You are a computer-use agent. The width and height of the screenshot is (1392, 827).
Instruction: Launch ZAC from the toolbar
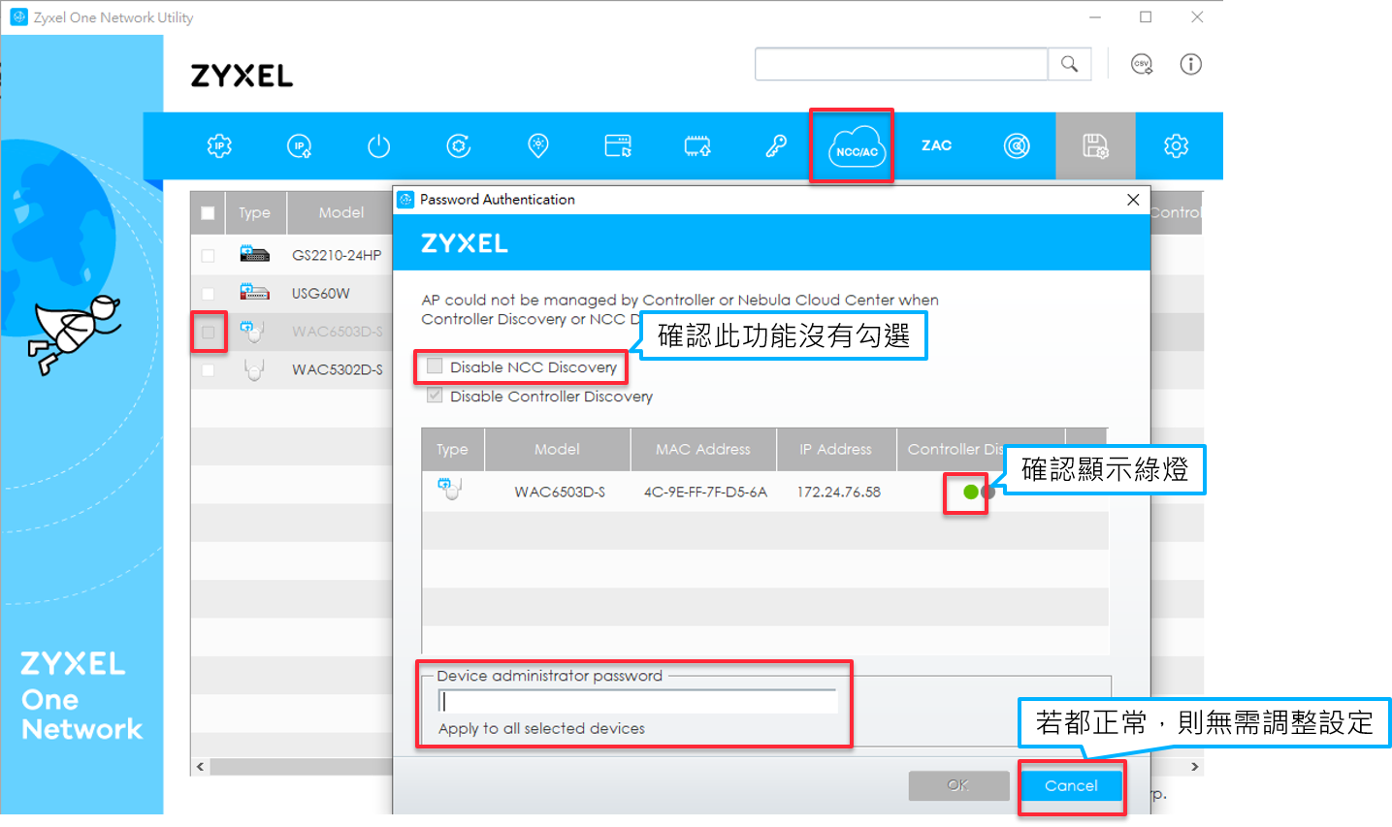coord(936,145)
